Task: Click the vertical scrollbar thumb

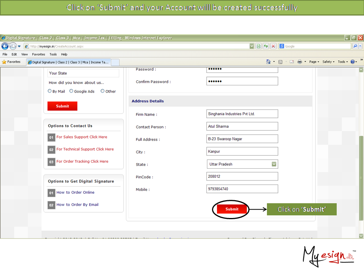Action: 361,177
